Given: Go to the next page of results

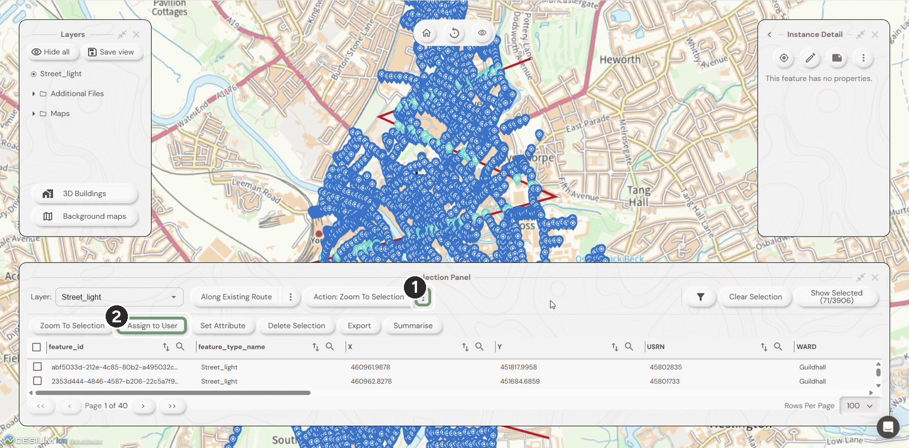Looking at the screenshot, I should point(143,406).
